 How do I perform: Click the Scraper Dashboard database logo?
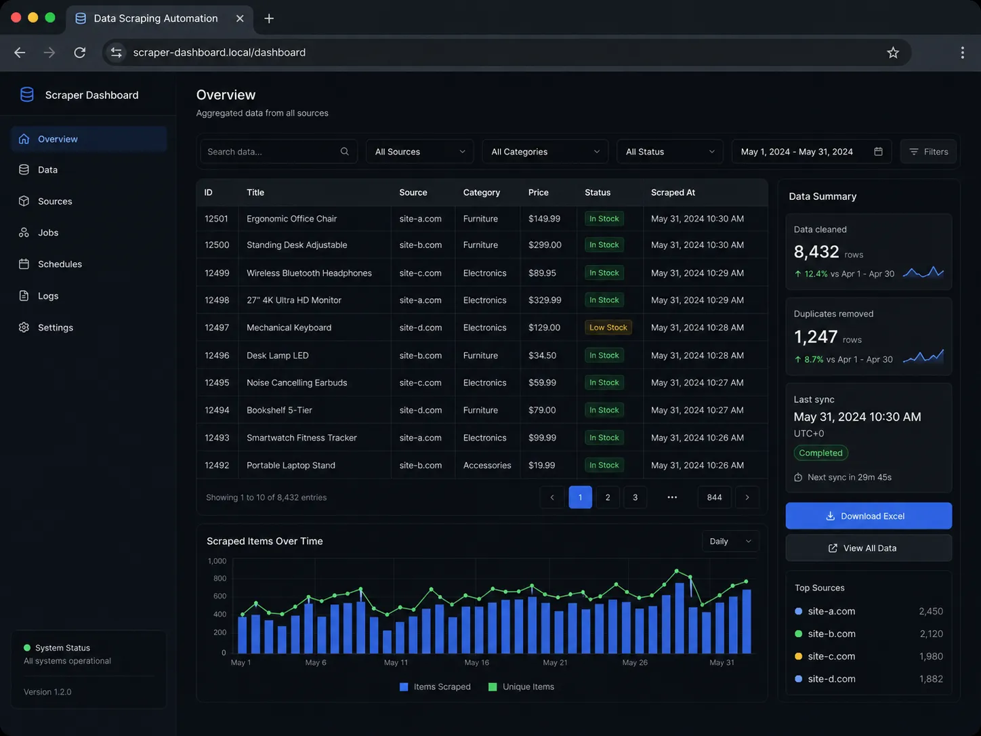pyautogui.click(x=27, y=95)
